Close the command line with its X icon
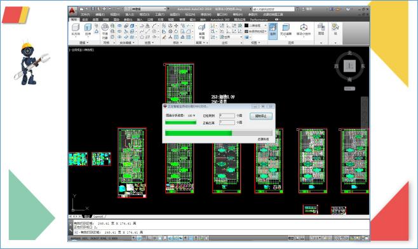The height and width of the screenshot is (249, 418). pyautogui.click(x=71, y=225)
